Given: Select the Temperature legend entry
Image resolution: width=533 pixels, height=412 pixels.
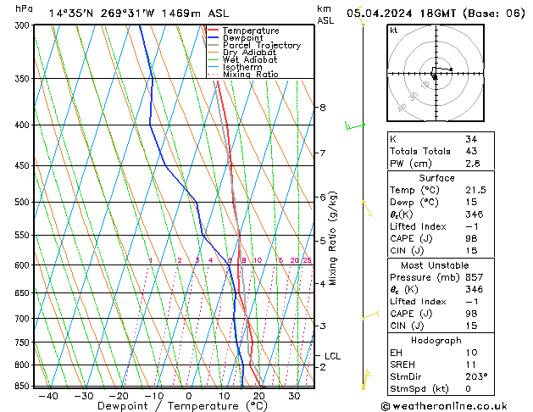Looking at the screenshot, I should pyautogui.click(x=251, y=31).
